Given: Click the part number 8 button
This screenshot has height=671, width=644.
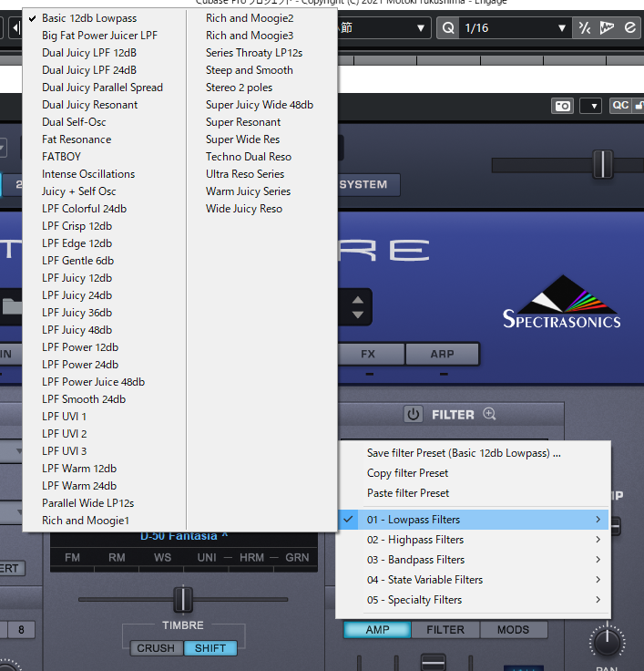Looking at the screenshot, I should point(21,630).
